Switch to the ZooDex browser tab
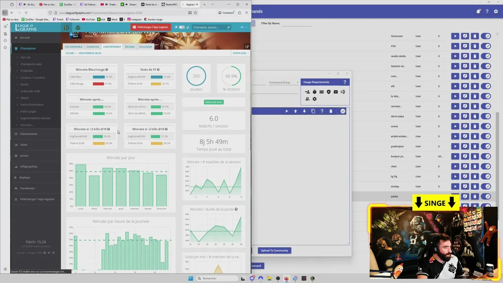The width and height of the screenshot is (503, 283). [68, 4]
